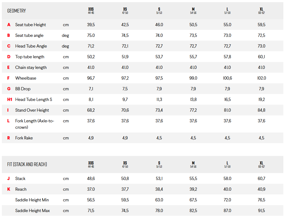286x219 pixels.
Task: Click the red K marker beside Reach
Action: click(x=9, y=189)
